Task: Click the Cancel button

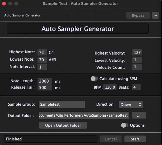Action: coord(111,139)
